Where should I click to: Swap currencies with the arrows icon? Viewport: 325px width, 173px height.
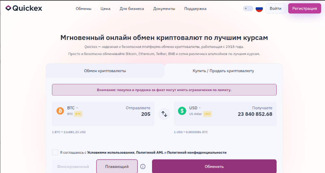click(x=164, y=114)
